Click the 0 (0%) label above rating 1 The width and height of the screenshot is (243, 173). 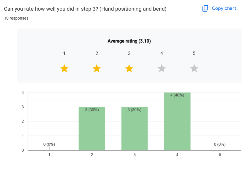click(49, 144)
